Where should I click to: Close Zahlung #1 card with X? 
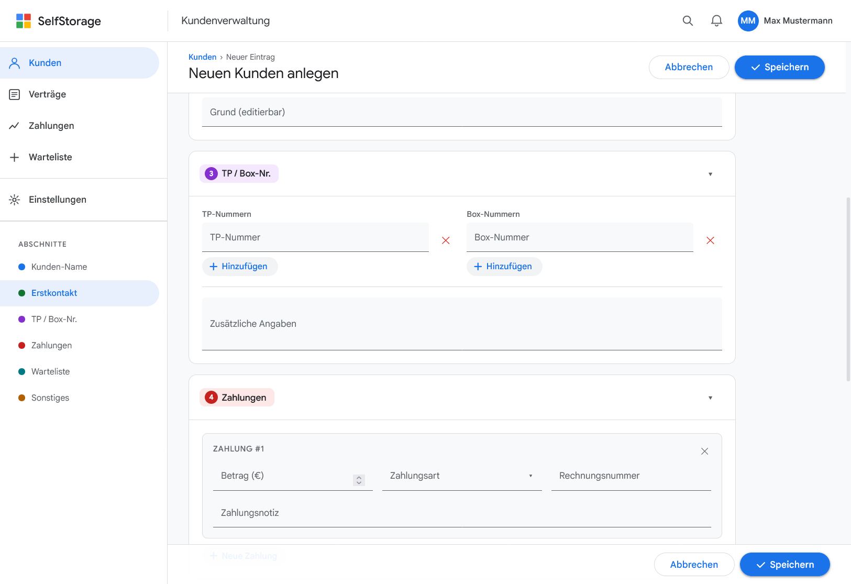[x=704, y=451]
